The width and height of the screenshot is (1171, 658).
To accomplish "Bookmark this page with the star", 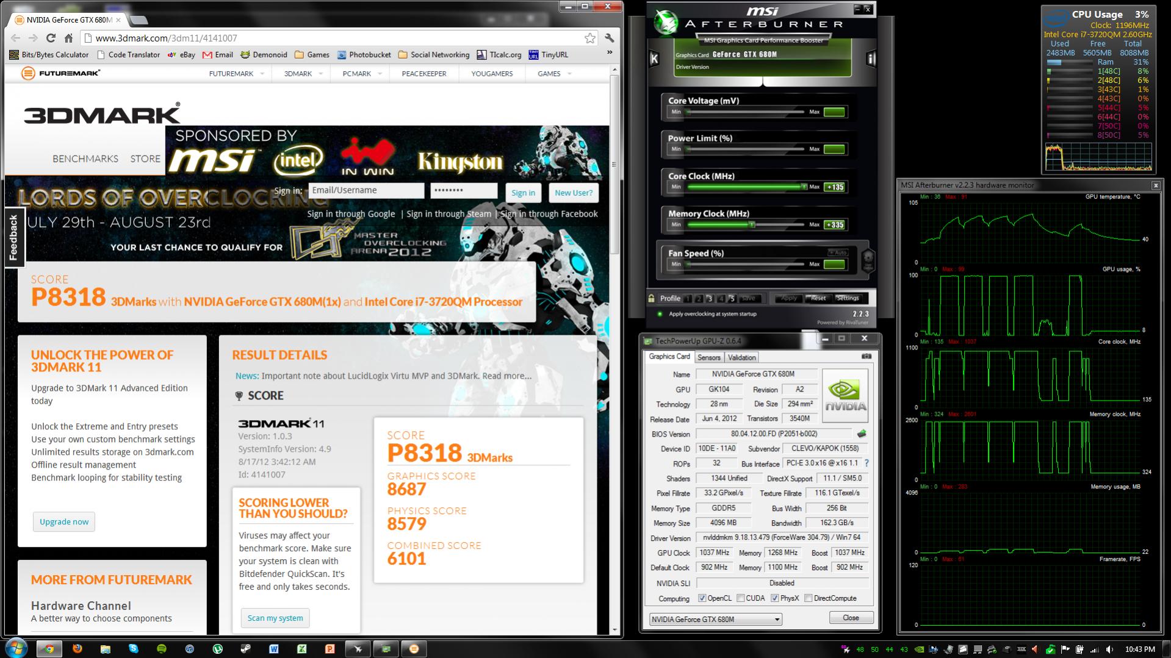I will pos(589,38).
